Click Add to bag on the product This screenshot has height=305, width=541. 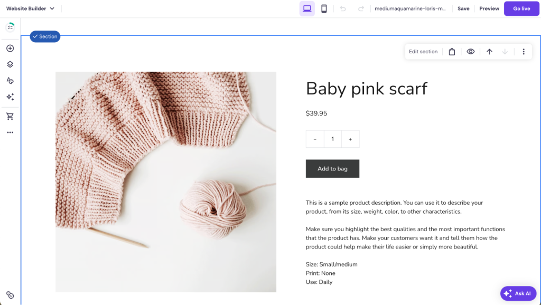coord(332,168)
